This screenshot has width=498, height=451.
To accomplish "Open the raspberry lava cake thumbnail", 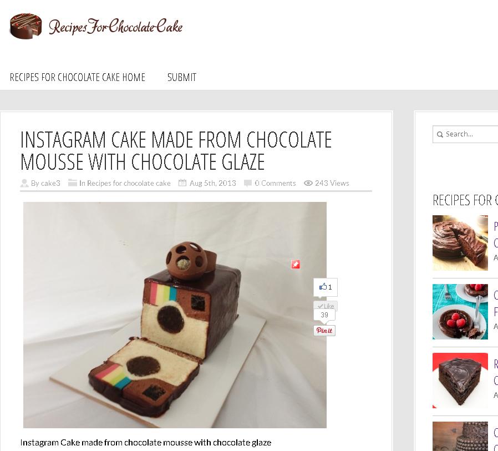I will click(460, 312).
